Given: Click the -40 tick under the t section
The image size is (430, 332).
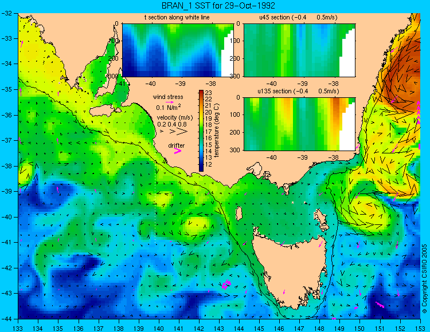Looking at the screenshot, I should click(x=150, y=84).
